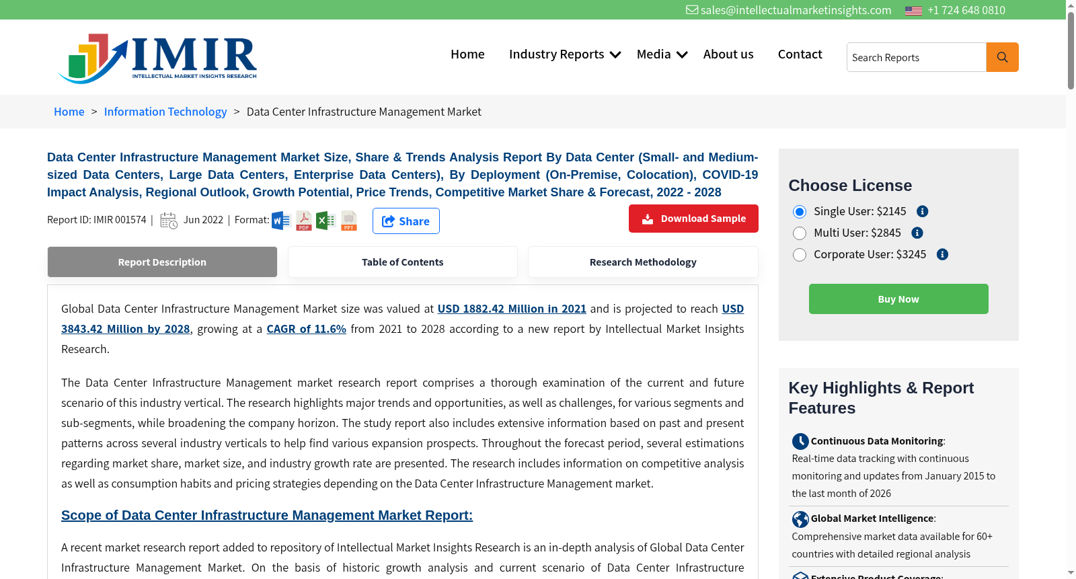1076x579 pixels.
Task: Click the page vertical scrollbar thumb
Action: [1071, 50]
